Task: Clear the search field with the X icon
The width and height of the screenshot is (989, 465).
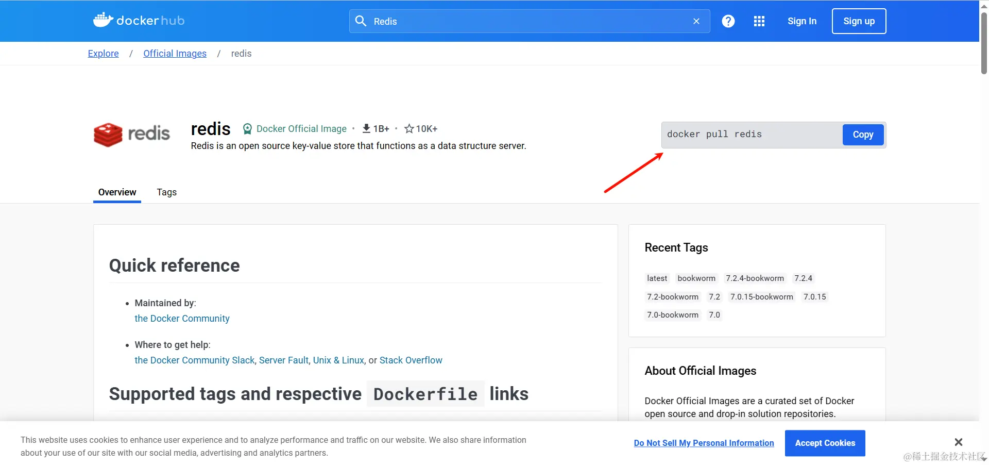Action: coord(696,21)
